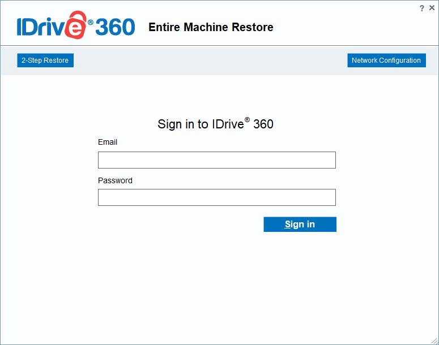Click the 'Entire Machine Restore' title text
The image size is (439, 345).
pyautogui.click(x=211, y=27)
